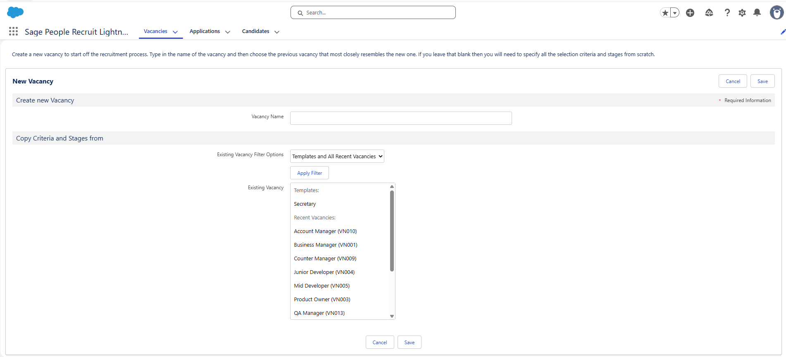Expand the Vacancies tab chevron
Screen dimensions: 786x357
pos(175,32)
